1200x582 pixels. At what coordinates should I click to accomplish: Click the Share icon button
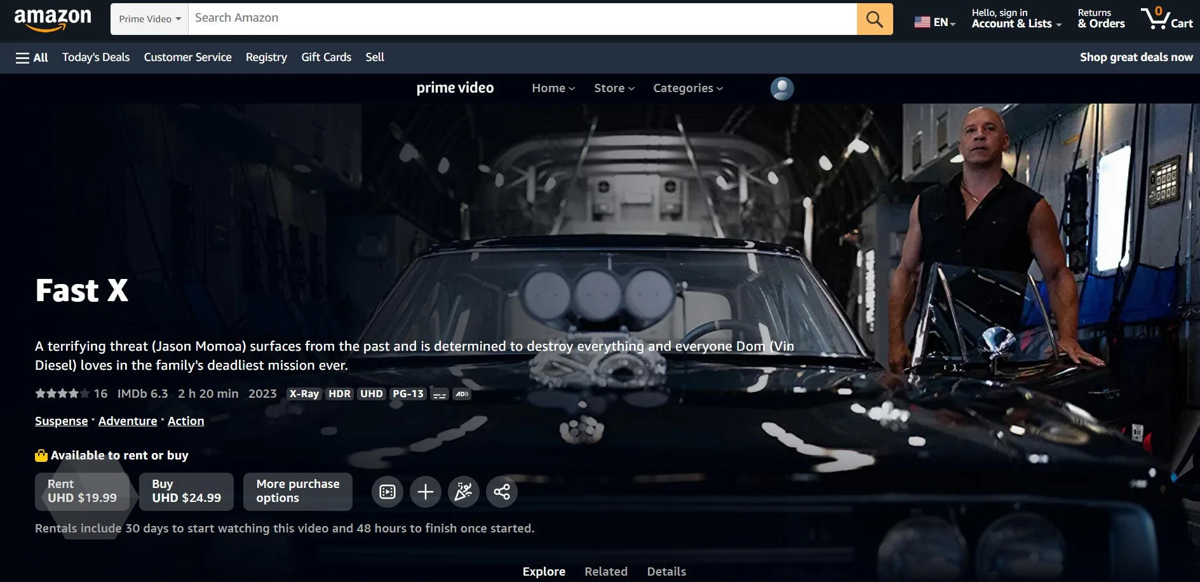(x=502, y=492)
